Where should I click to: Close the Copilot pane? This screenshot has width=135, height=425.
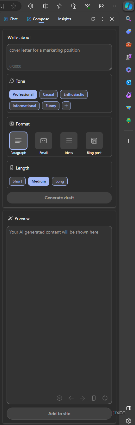112,19
